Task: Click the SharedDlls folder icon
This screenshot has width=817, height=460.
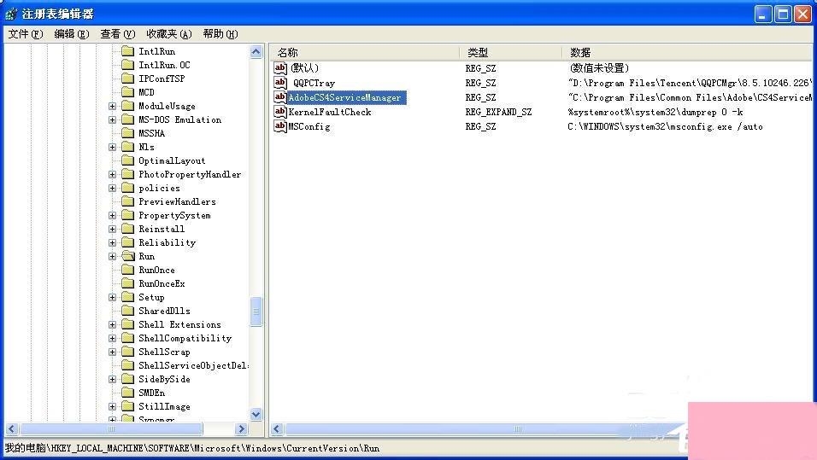Action: (127, 311)
